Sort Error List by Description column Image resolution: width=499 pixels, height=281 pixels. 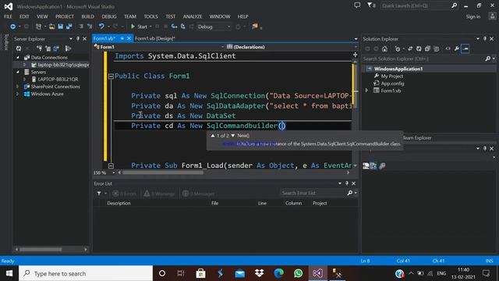119,203
